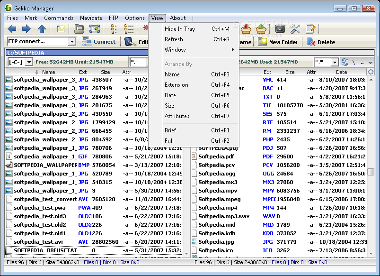
Task: Select softpedia_test.pwa in the left panel
Action: pyautogui.click(x=94, y=208)
